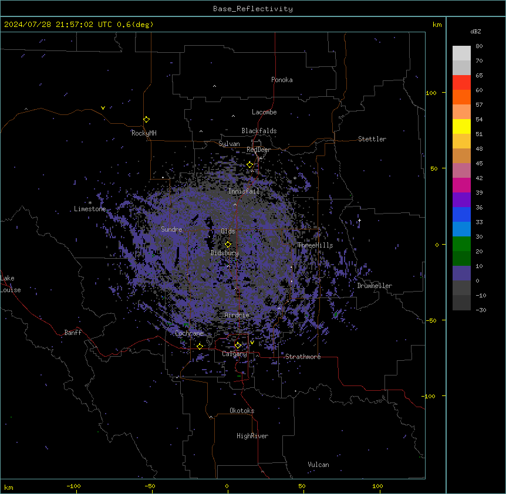Select the Lacombe label on the map
The width and height of the screenshot is (506, 494).
click(264, 112)
